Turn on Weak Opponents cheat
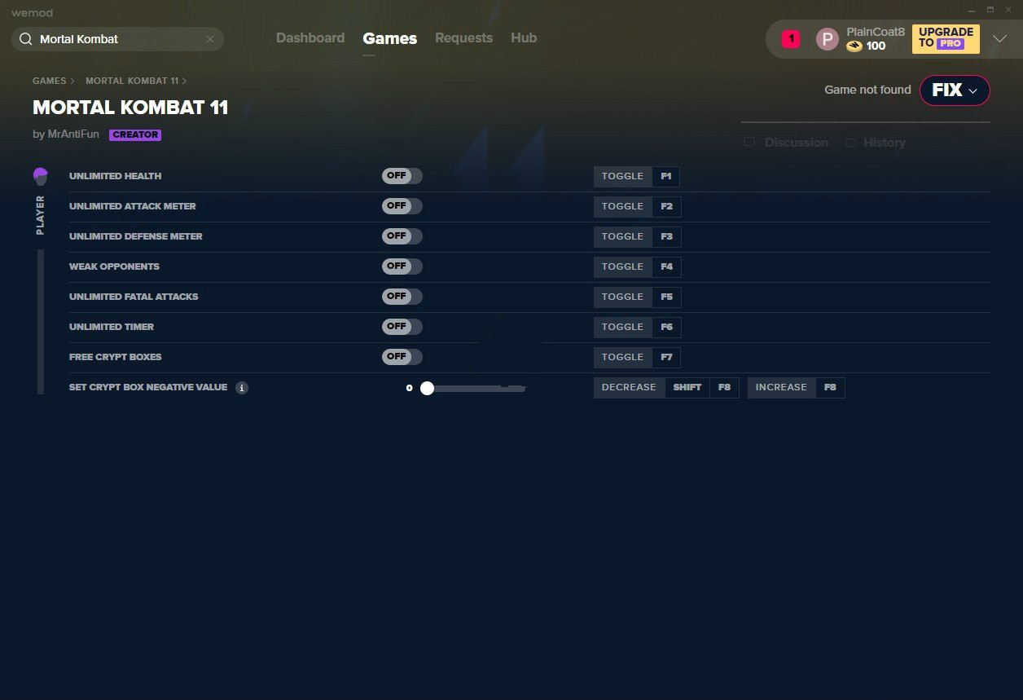This screenshot has width=1023, height=700. [x=402, y=266]
